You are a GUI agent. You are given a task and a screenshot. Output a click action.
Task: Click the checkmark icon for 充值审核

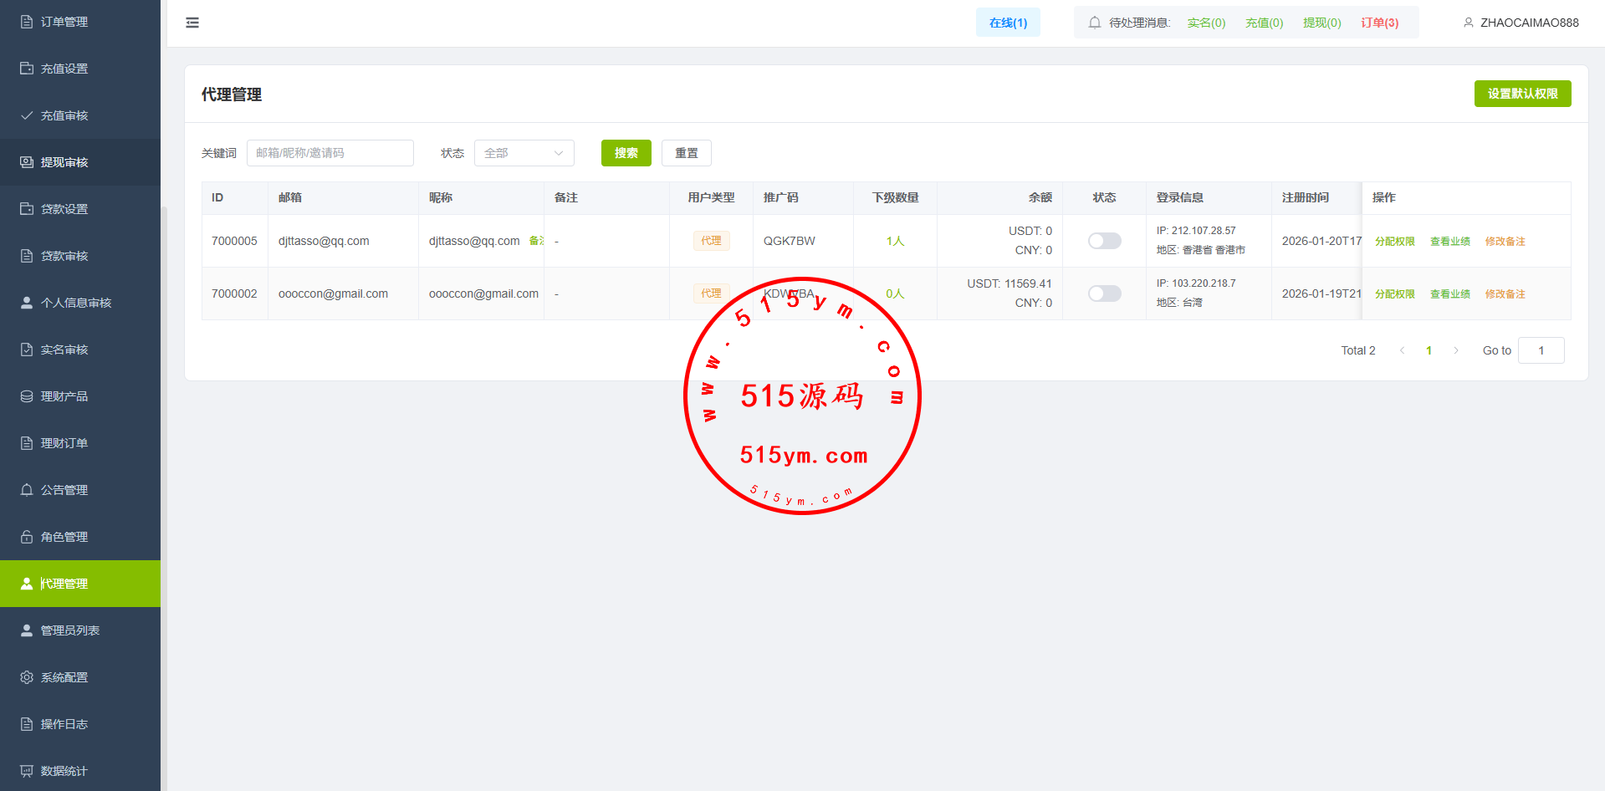27,115
